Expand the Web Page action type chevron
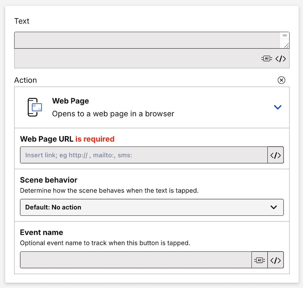The height and width of the screenshot is (288, 303). tap(278, 107)
